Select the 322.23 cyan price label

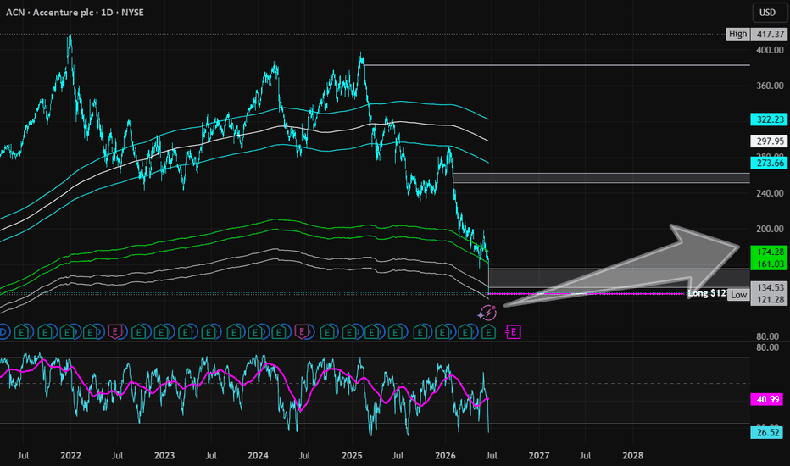coord(769,119)
